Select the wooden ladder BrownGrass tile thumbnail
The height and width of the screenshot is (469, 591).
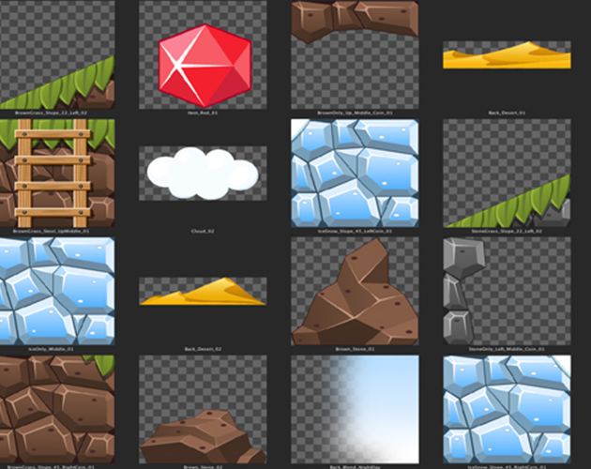(x=57, y=173)
